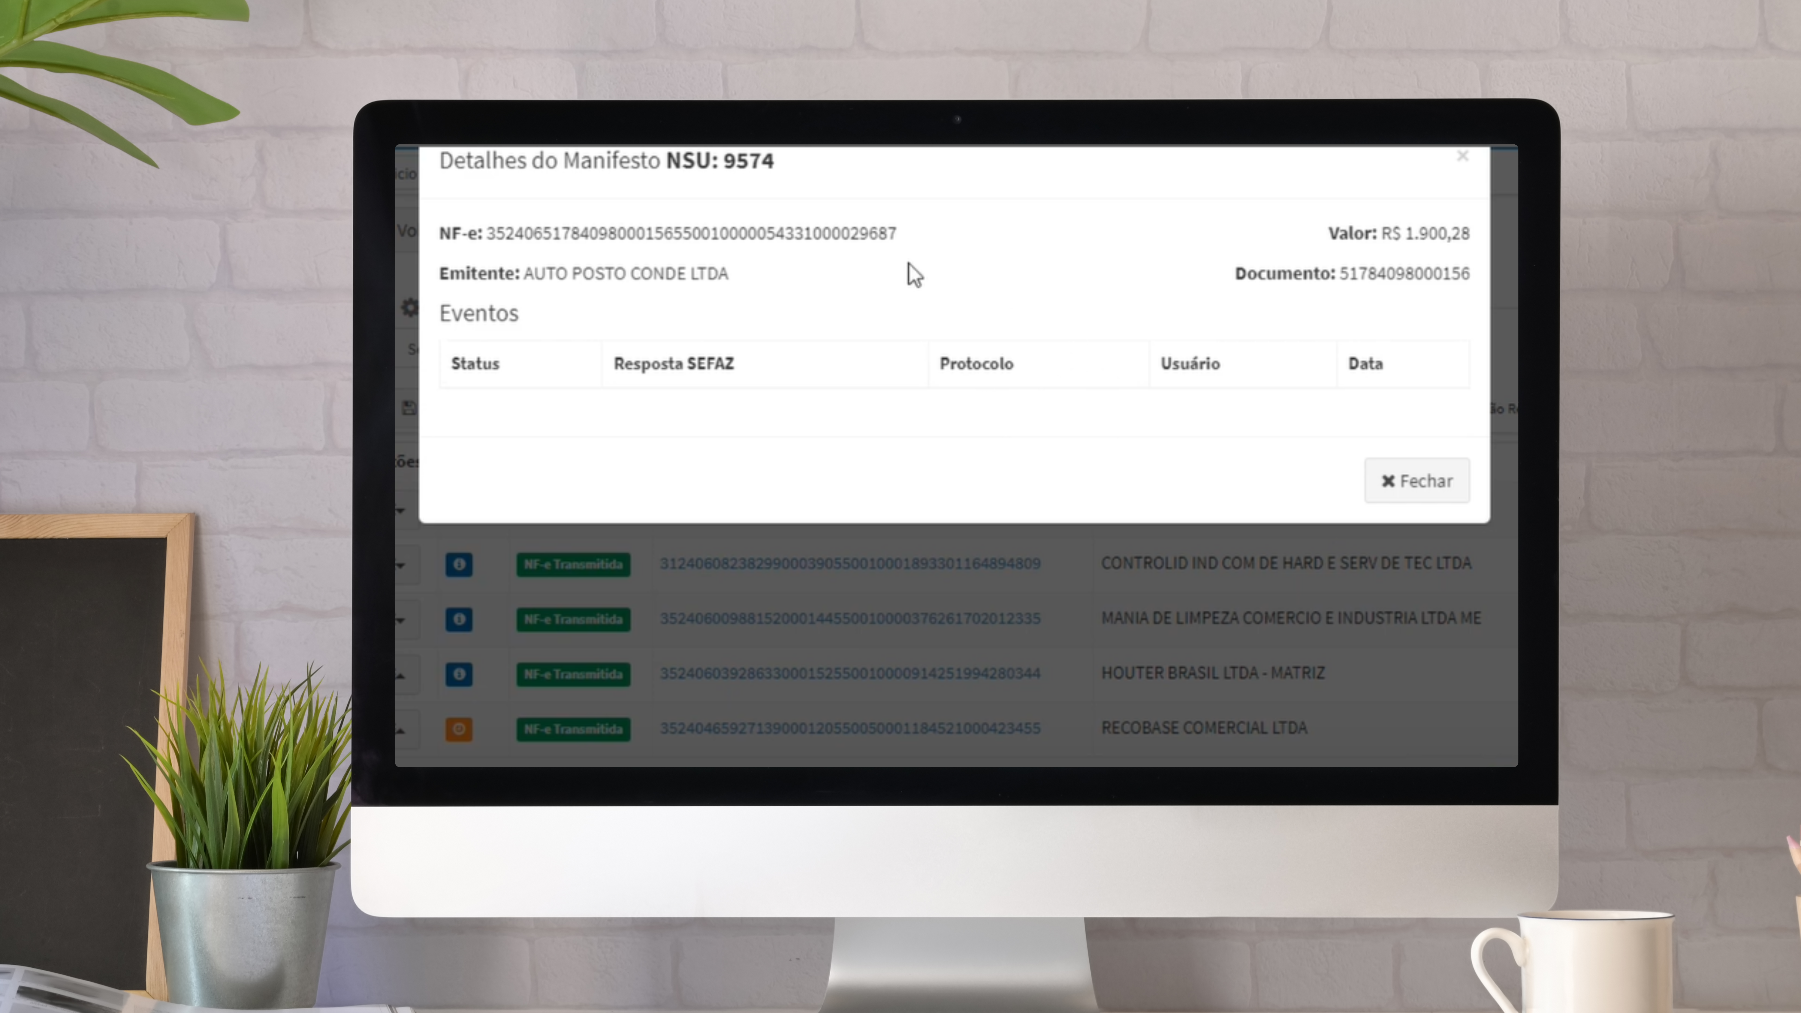Click the Resposta SEFAZ column header
The image size is (1801, 1013).
[x=673, y=363]
